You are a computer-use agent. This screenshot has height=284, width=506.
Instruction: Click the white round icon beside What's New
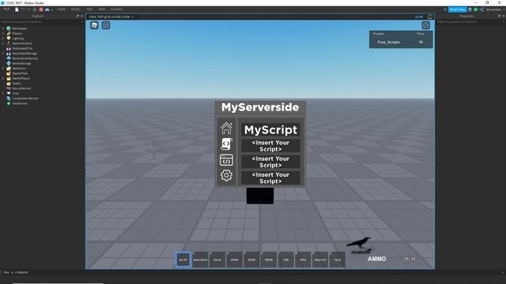coord(470,9)
